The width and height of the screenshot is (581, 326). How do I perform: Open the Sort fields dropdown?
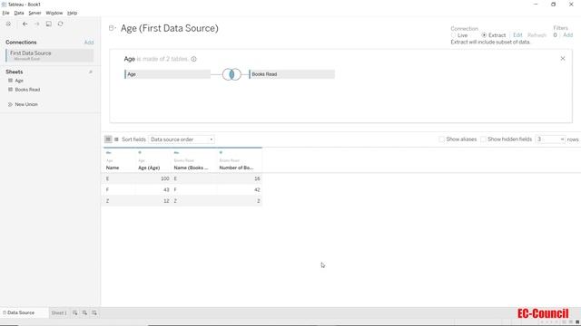[182, 139]
